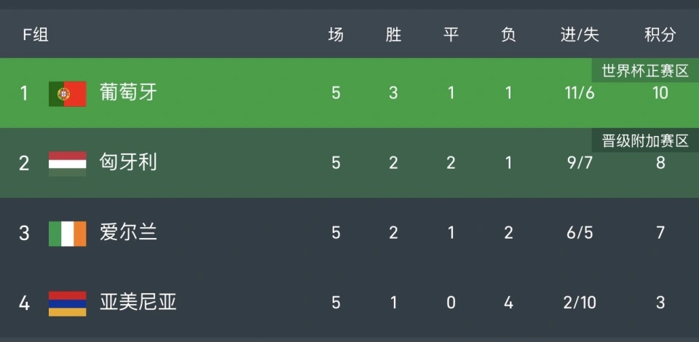The image size is (699, 342).
Task: Click the 世界杯正赛区 label
Action: [644, 71]
